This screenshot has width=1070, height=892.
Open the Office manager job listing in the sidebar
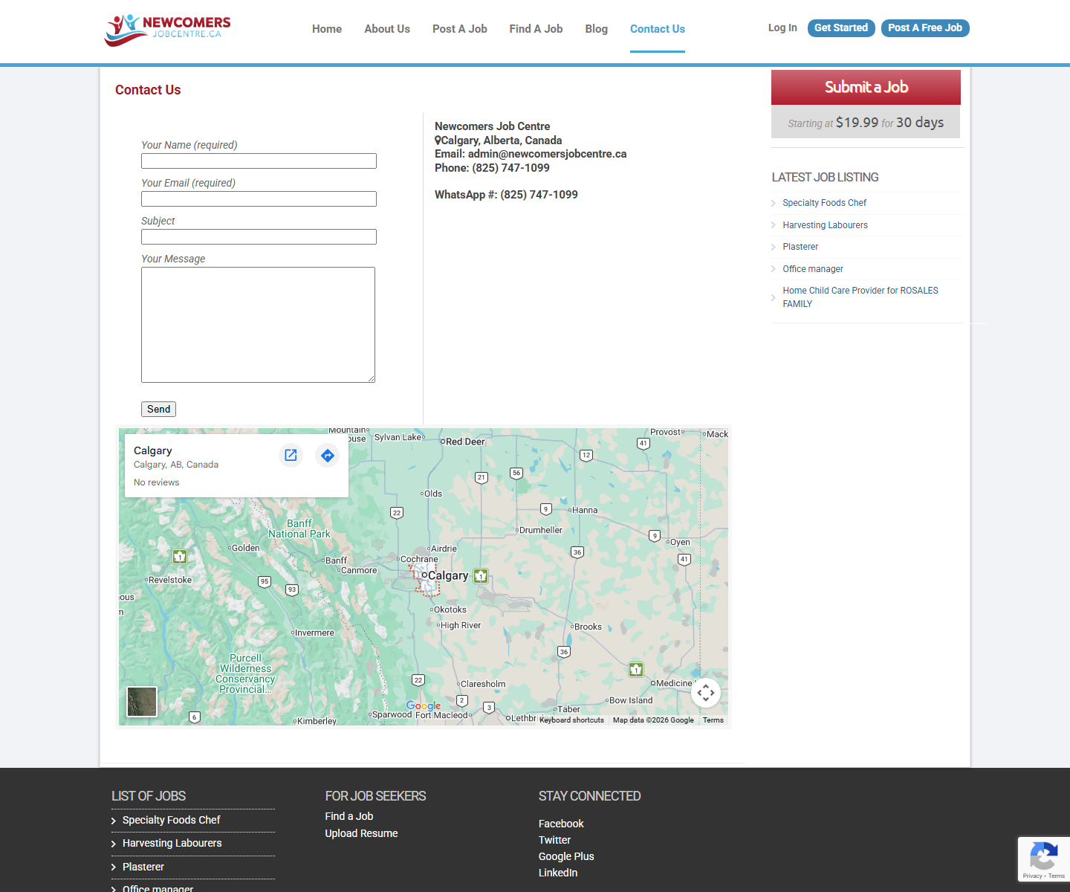pos(812,269)
